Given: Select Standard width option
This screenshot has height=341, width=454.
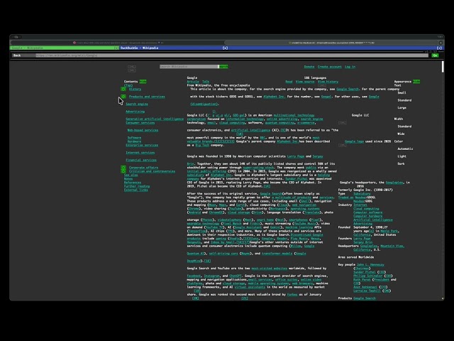Looking at the screenshot, I should [x=404, y=126].
